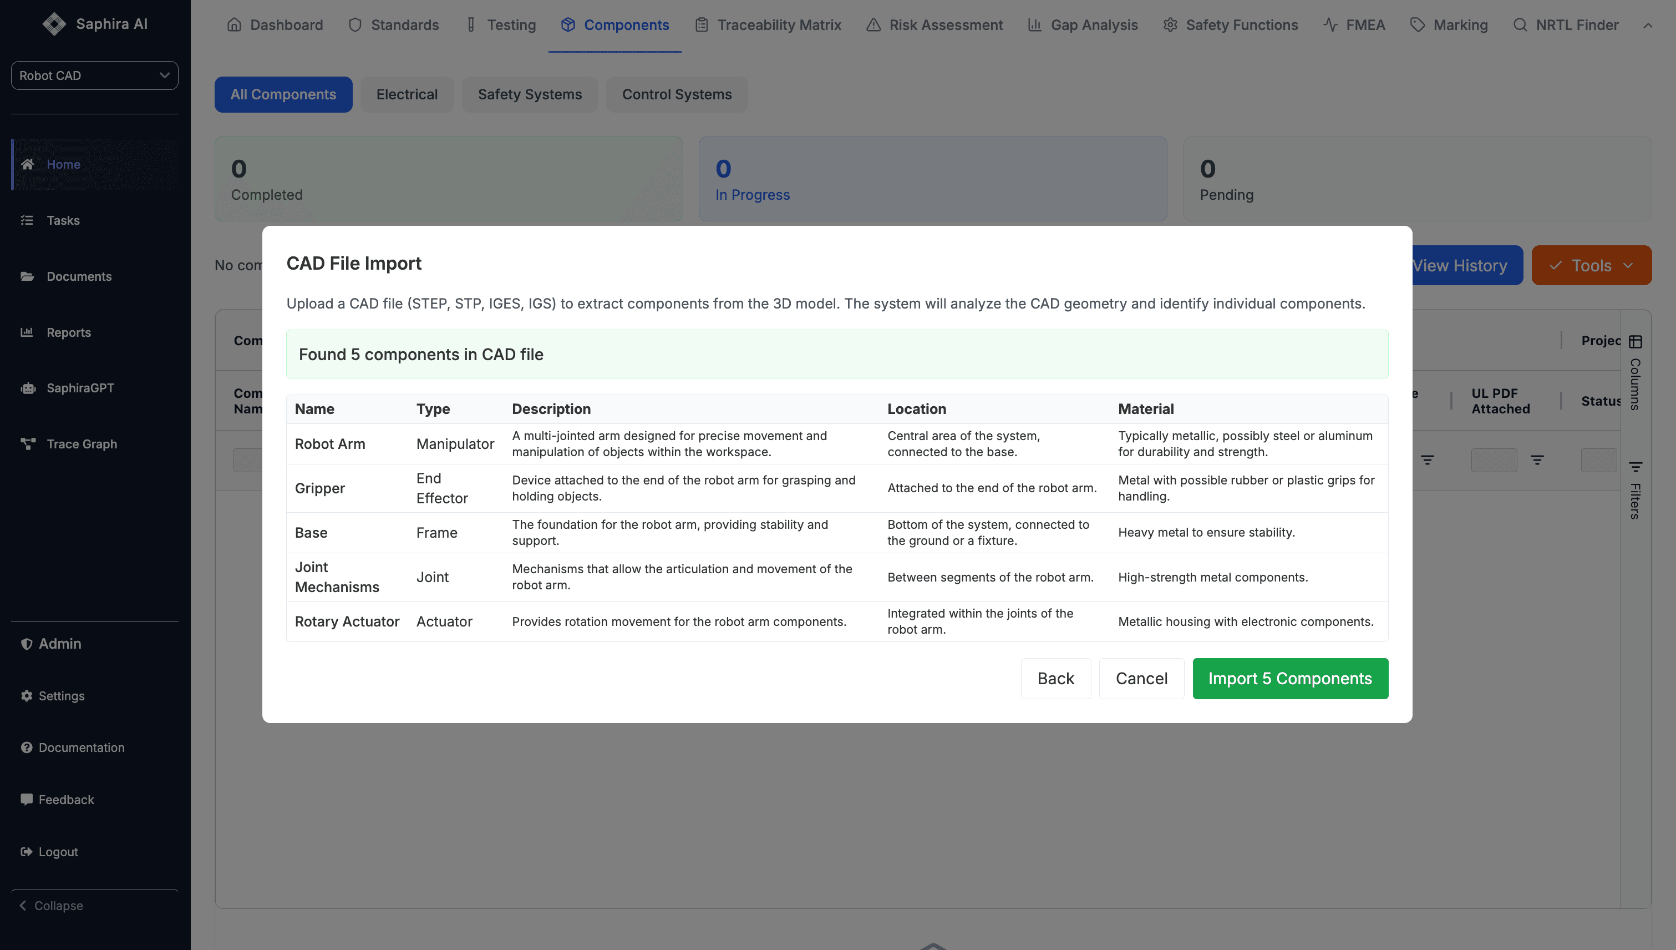Open Trace Graph sidebar icon
This screenshot has width=1676, height=950.
27,444
